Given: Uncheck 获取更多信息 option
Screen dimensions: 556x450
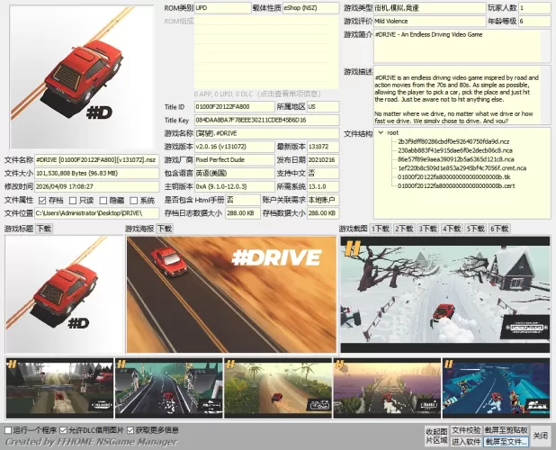Looking at the screenshot, I should [130, 430].
